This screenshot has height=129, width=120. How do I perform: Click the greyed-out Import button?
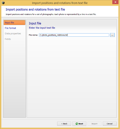tap(94, 124)
